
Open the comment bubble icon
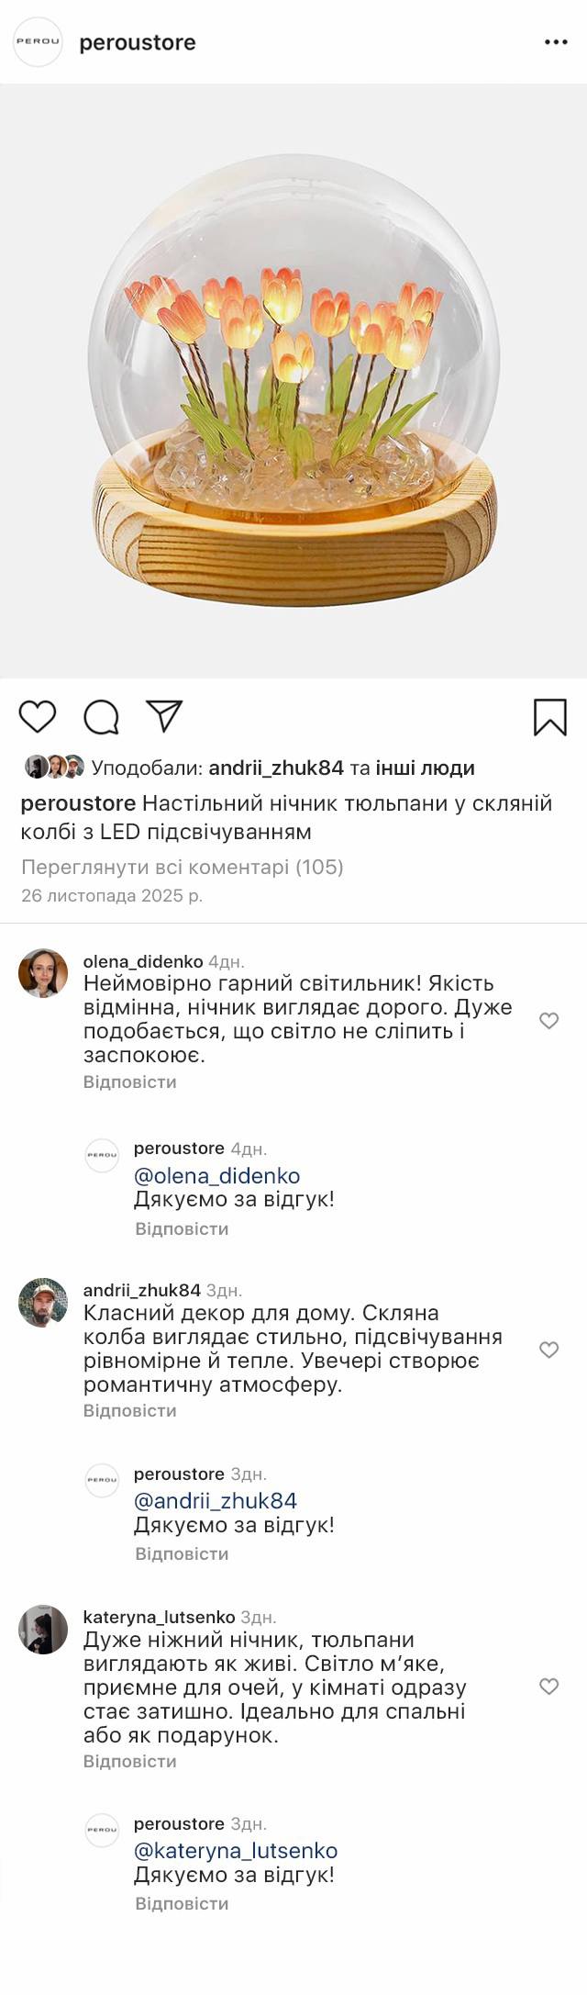coord(101,717)
